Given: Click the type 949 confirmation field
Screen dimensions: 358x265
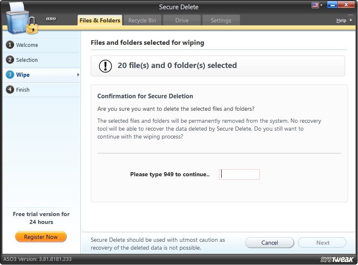Looking at the screenshot, I should click(x=239, y=174).
